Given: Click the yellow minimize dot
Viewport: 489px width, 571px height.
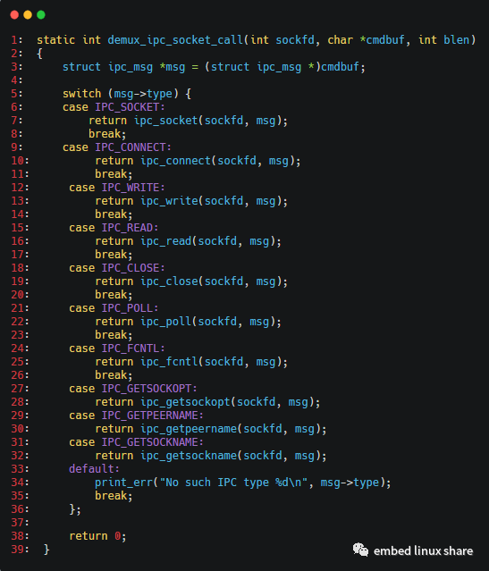Looking at the screenshot, I should (x=28, y=15).
